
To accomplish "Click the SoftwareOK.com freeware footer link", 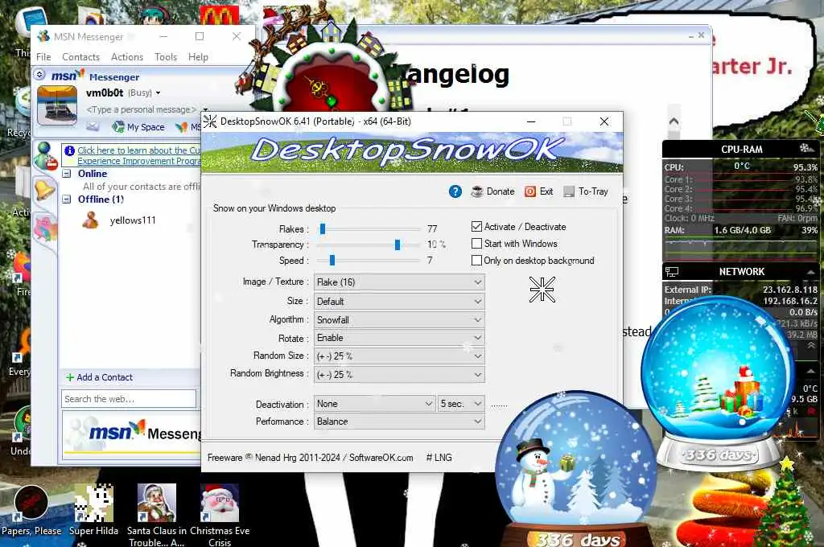I will pos(381,458).
